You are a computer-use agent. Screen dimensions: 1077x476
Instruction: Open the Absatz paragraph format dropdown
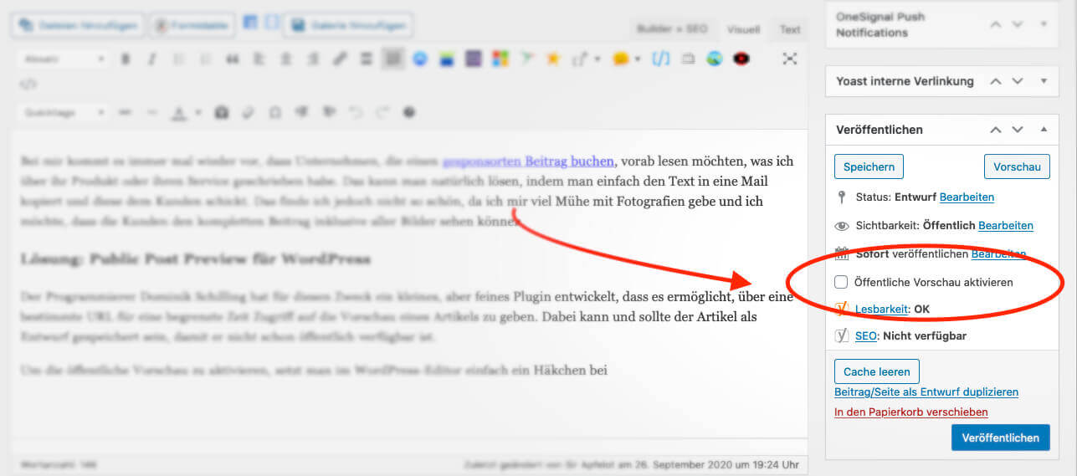click(x=64, y=59)
